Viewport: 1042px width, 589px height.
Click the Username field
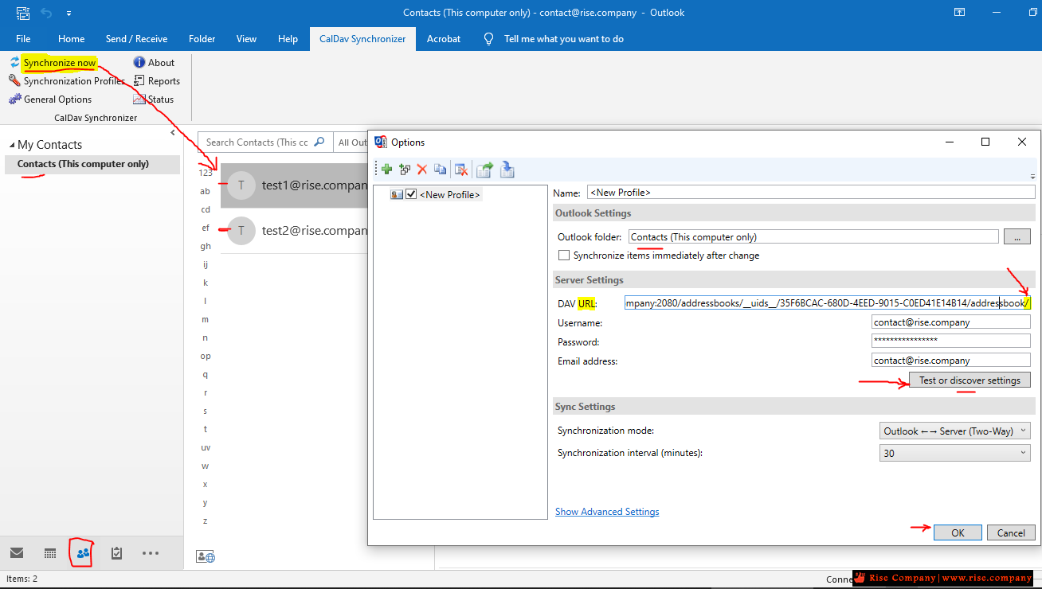951,322
